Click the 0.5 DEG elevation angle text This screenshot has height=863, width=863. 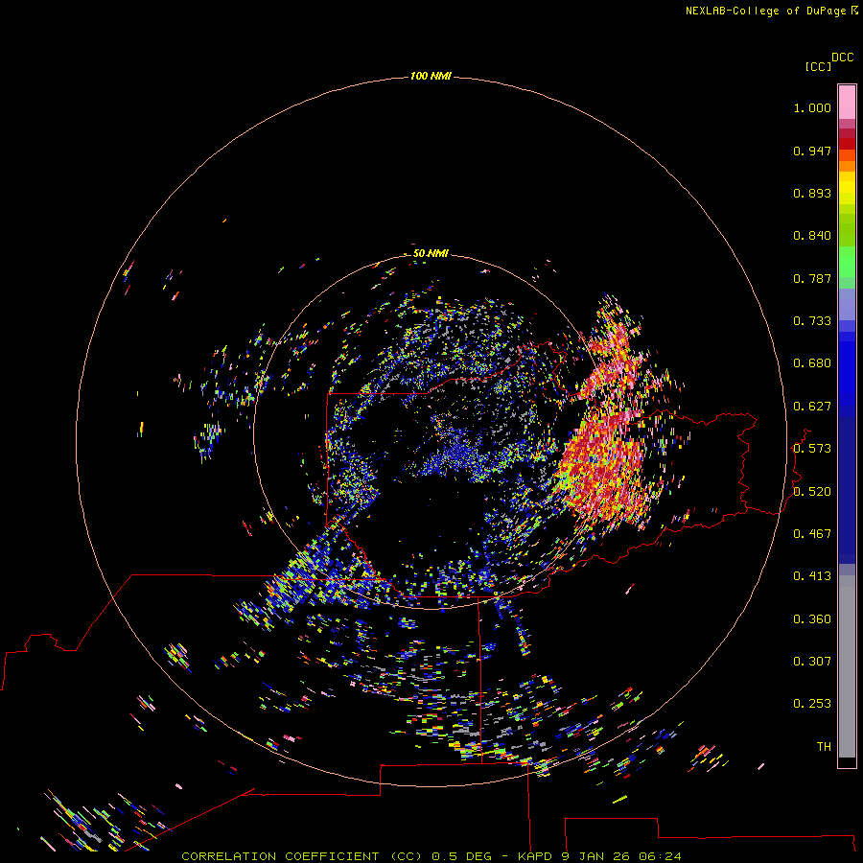click(462, 856)
